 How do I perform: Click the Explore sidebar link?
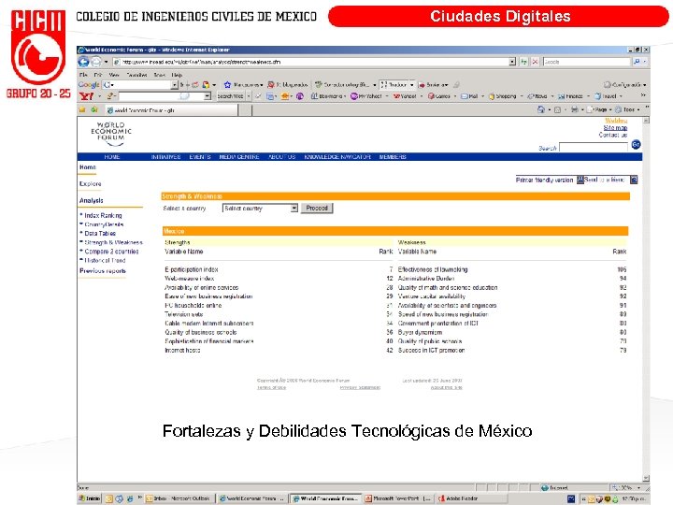click(90, 184)
